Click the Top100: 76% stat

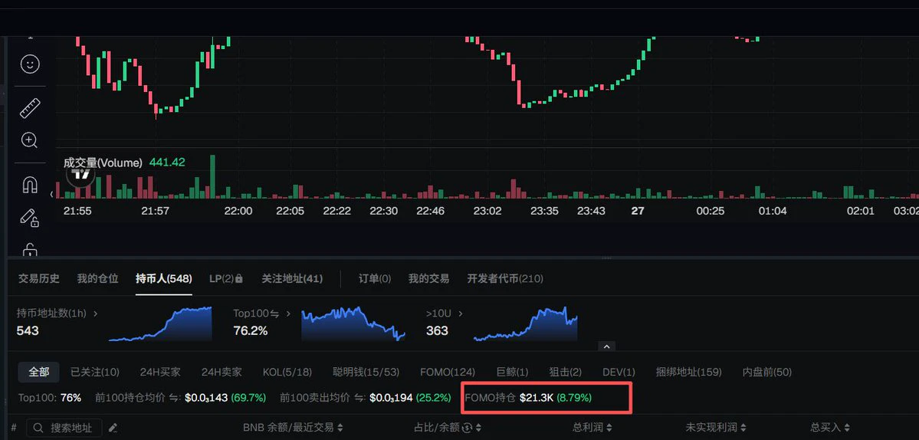(50, 398)
